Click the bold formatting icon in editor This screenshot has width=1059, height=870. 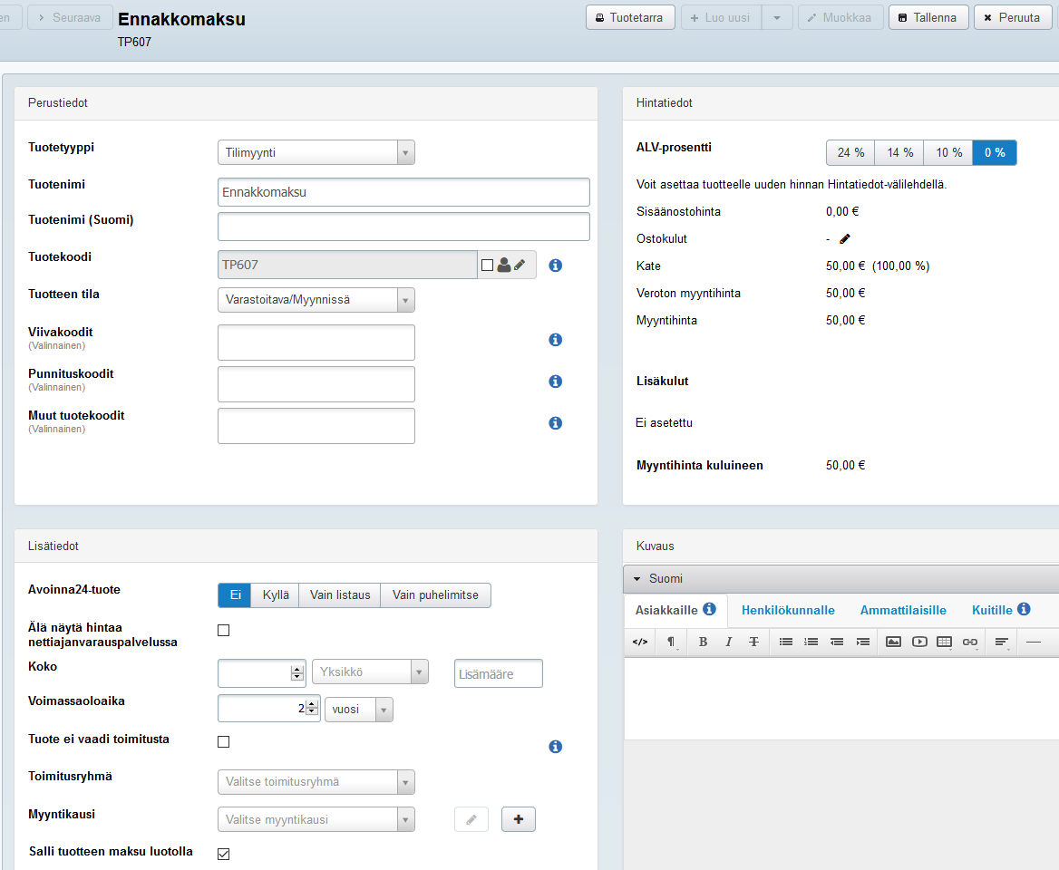pos(703,642)
